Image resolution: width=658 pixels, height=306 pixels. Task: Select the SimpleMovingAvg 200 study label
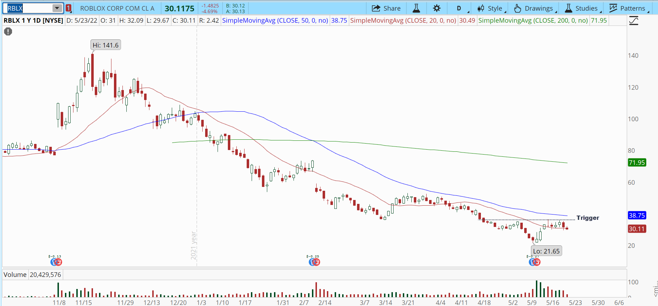(x=533, y=21)
